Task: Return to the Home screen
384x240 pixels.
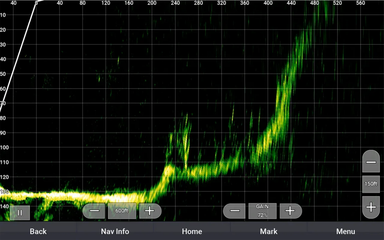Action: tap(192, 231)
